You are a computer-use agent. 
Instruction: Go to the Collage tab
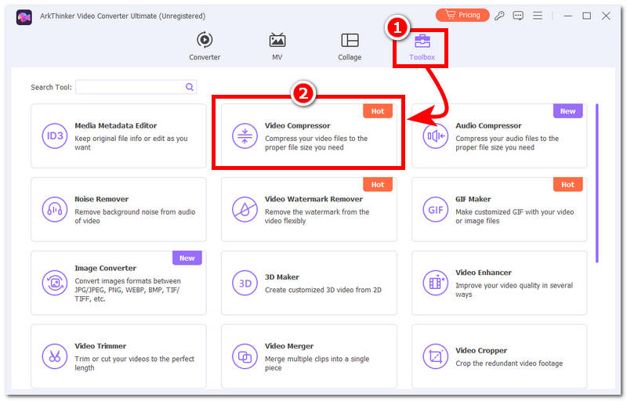tap(350, 46)
